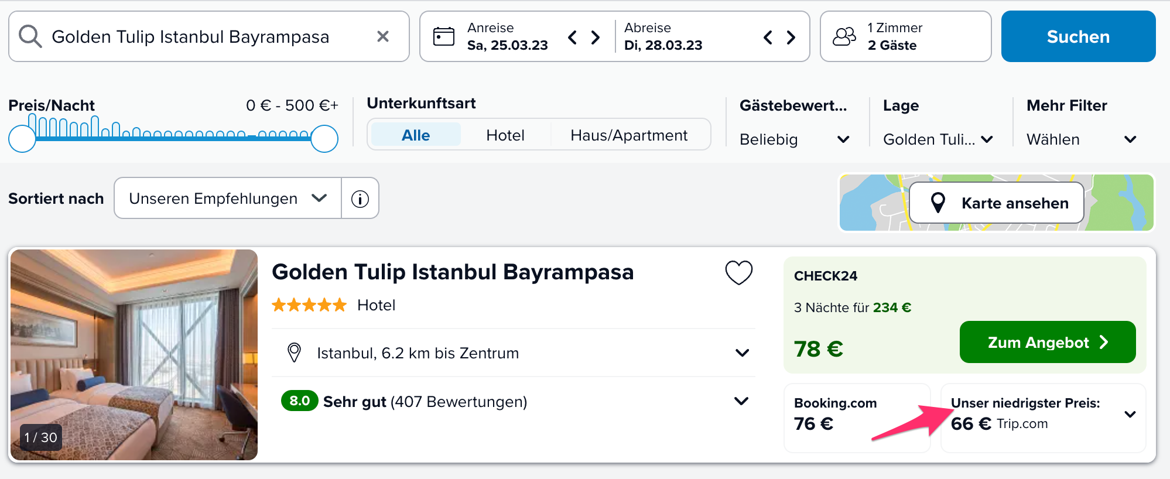Move departure date one day later
The height and width of the screenshot is (479, 1170).
click(x=791, y=37)
